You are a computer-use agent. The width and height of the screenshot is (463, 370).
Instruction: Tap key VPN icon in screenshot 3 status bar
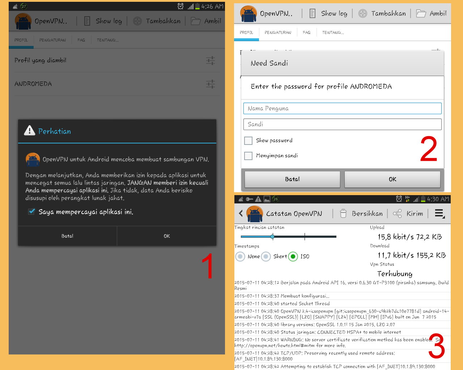click(x=250, y=199)
